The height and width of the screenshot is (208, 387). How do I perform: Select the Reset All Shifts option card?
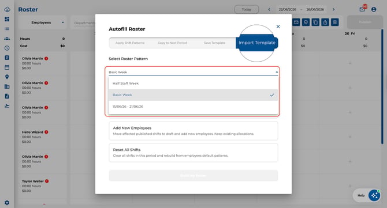pos(193,153)
